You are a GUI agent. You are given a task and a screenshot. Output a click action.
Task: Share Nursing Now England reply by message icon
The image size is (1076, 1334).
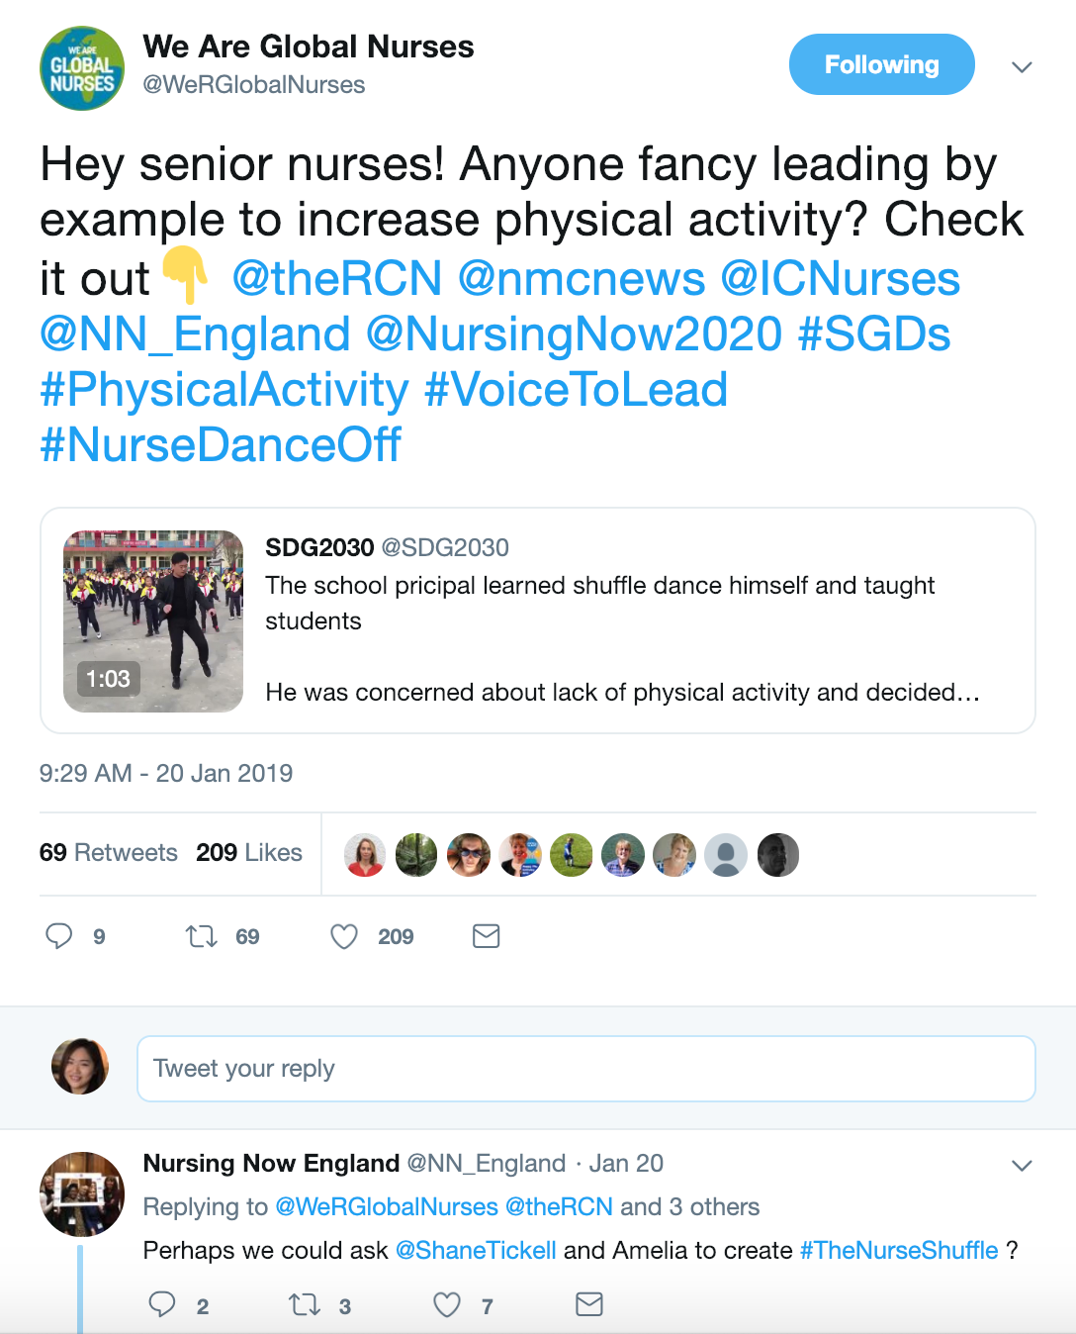pyautogui.click(x=589, y=1305)
